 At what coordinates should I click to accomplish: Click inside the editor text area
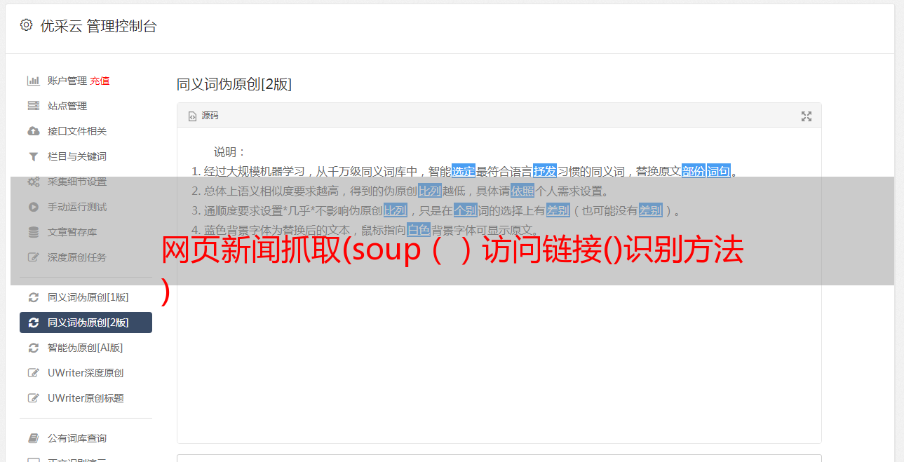[x=499, y=351]
